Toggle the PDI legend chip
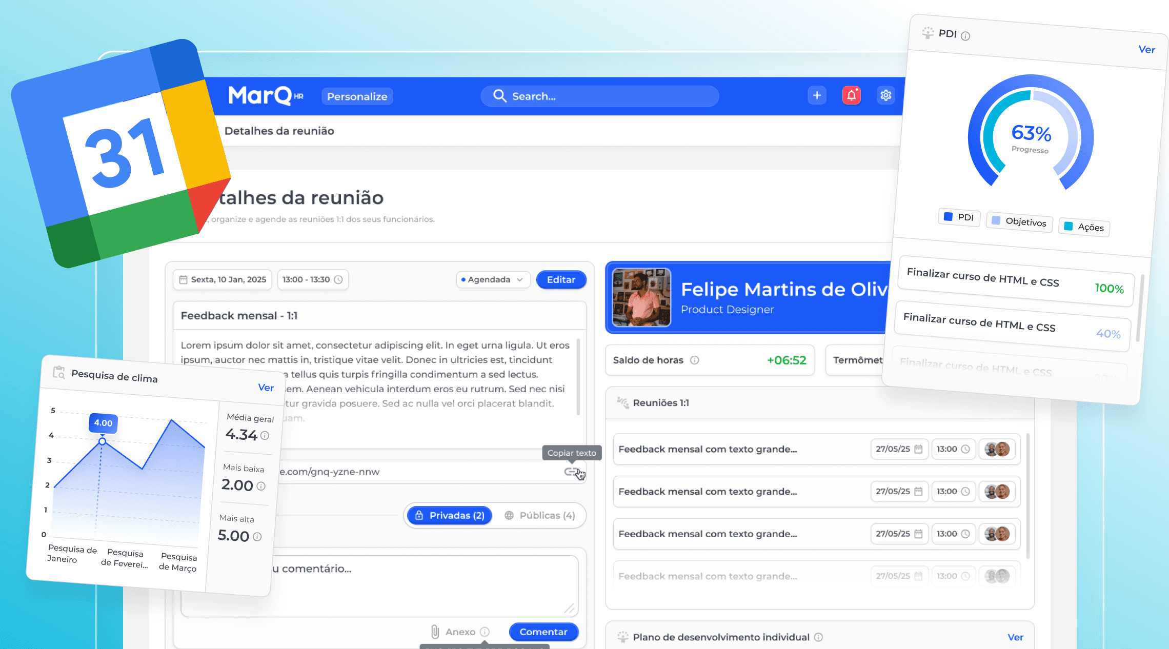 959,217
